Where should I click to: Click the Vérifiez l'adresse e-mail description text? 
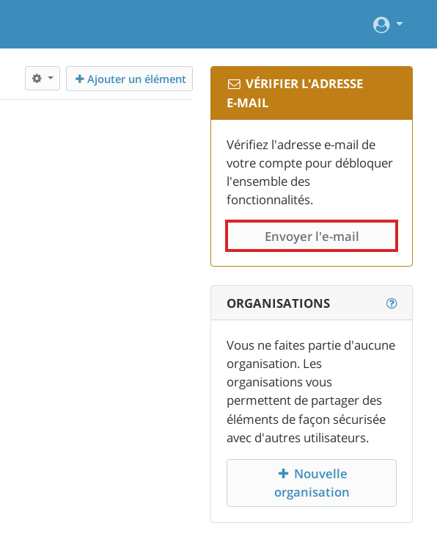pyautogui.click(x=309, y=173)
